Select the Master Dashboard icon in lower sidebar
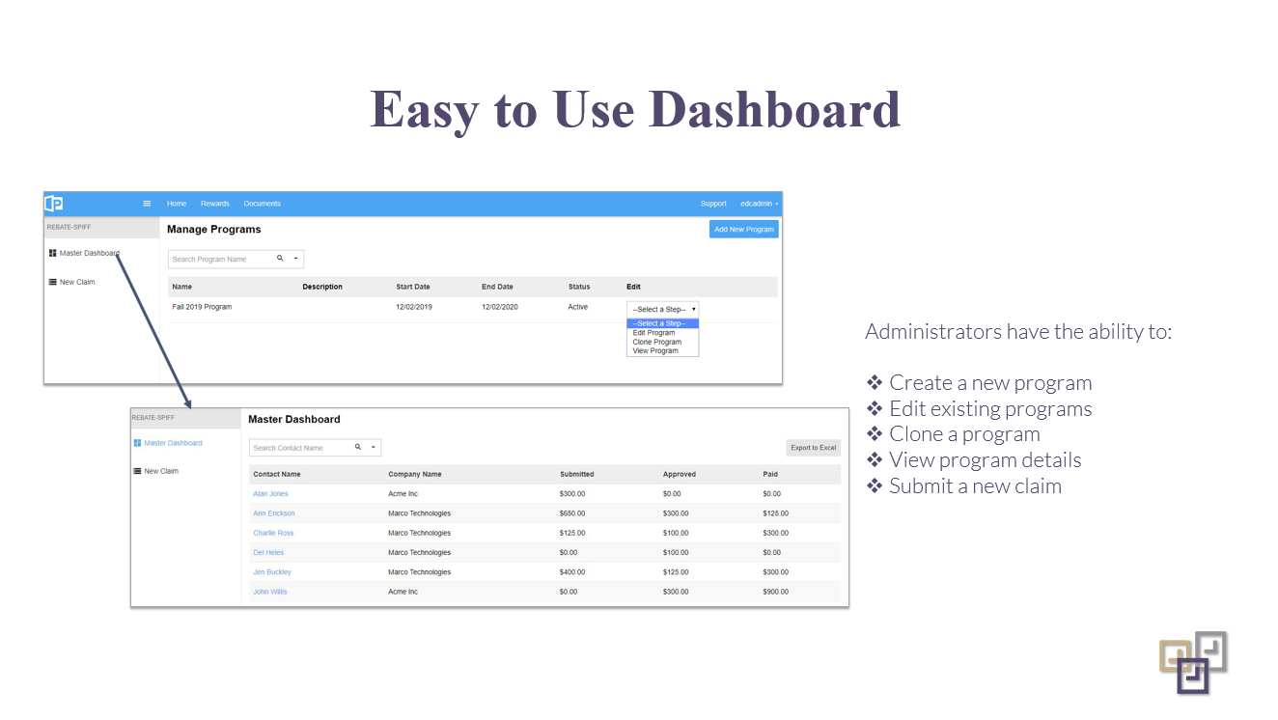1278x720 pixels. point(137,444)
